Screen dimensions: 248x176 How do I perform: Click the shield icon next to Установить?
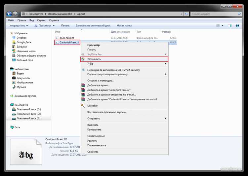[x=83, y=59]
